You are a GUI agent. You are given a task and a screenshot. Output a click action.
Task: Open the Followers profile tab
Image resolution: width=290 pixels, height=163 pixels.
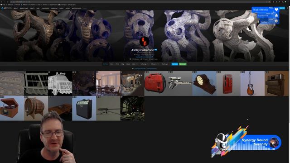pos(155,64)
